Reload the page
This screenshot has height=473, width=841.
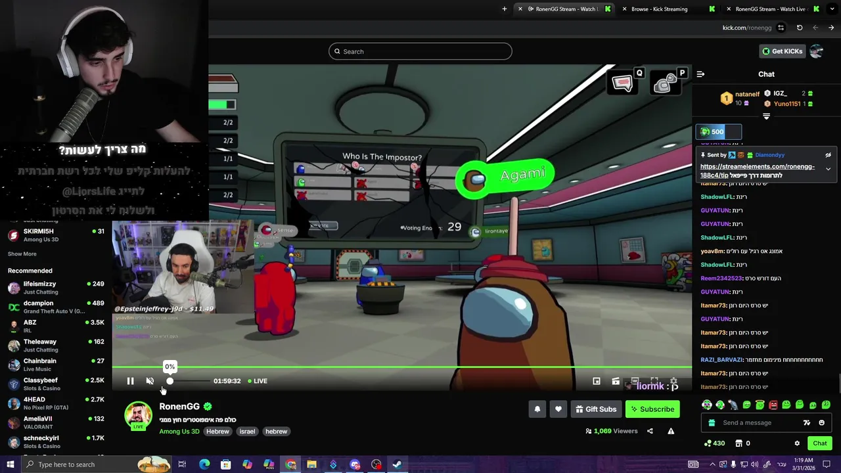800,28
